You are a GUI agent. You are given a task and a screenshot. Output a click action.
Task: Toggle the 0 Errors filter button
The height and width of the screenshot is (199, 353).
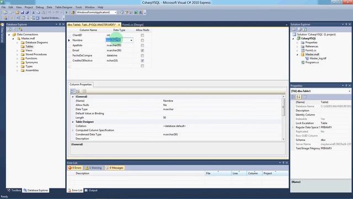click(x=75, y=168)
